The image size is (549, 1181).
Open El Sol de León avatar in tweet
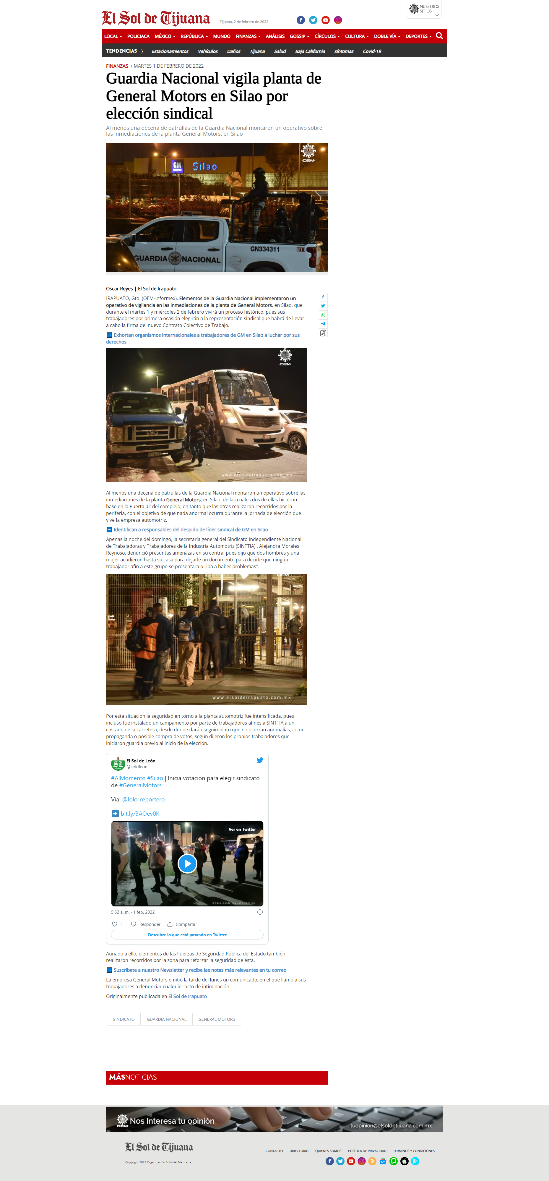pyautogui.click(x=118, y=764)
